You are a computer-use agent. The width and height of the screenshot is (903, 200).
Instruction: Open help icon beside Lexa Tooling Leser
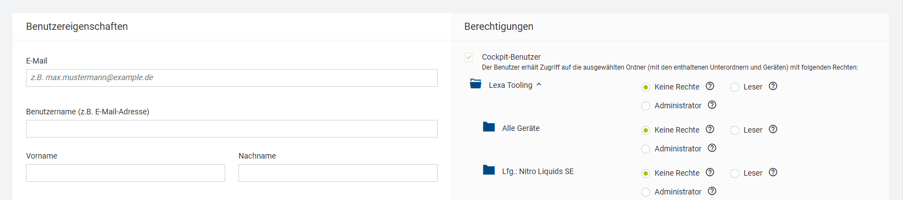point(773,86)
